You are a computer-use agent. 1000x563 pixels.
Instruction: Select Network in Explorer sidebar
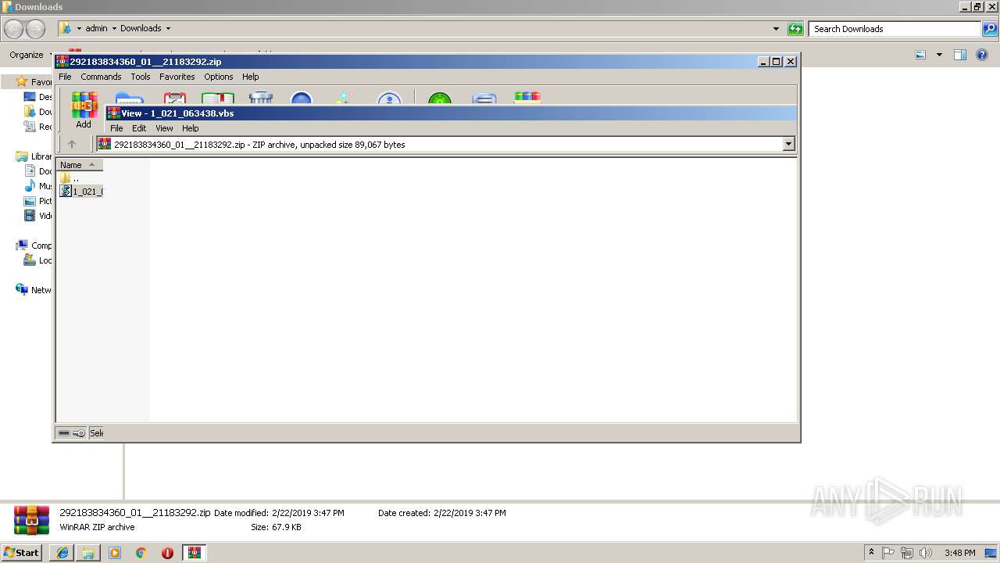click(x=34, y=290)
